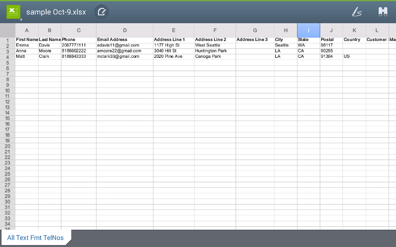Click phone number 8188843333

(x=79, y=56)
